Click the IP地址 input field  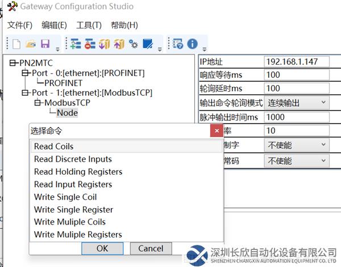[x=297, y=61]
